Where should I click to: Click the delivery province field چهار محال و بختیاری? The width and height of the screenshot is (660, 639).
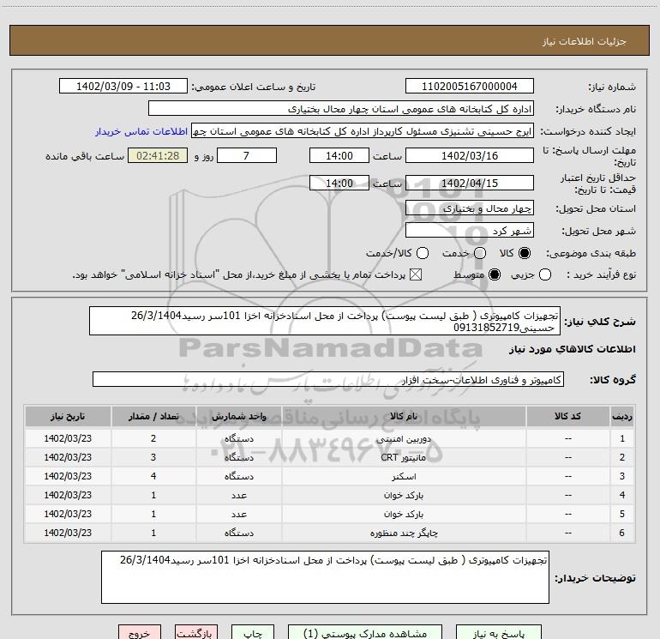[x=470, y=208]
